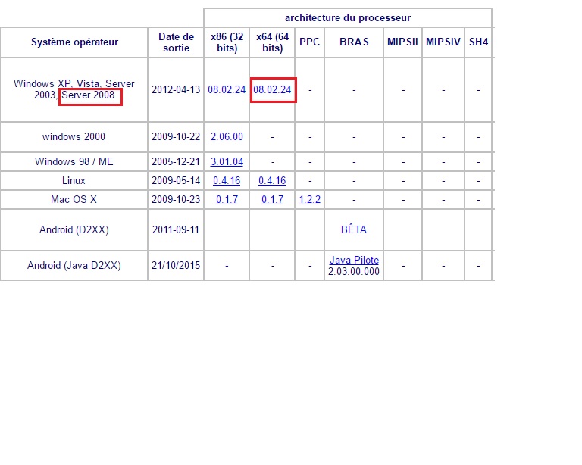Click the BRAS column header
Image resolution: width=582 pixels, height=465 pixels.
tap(354, 42)
